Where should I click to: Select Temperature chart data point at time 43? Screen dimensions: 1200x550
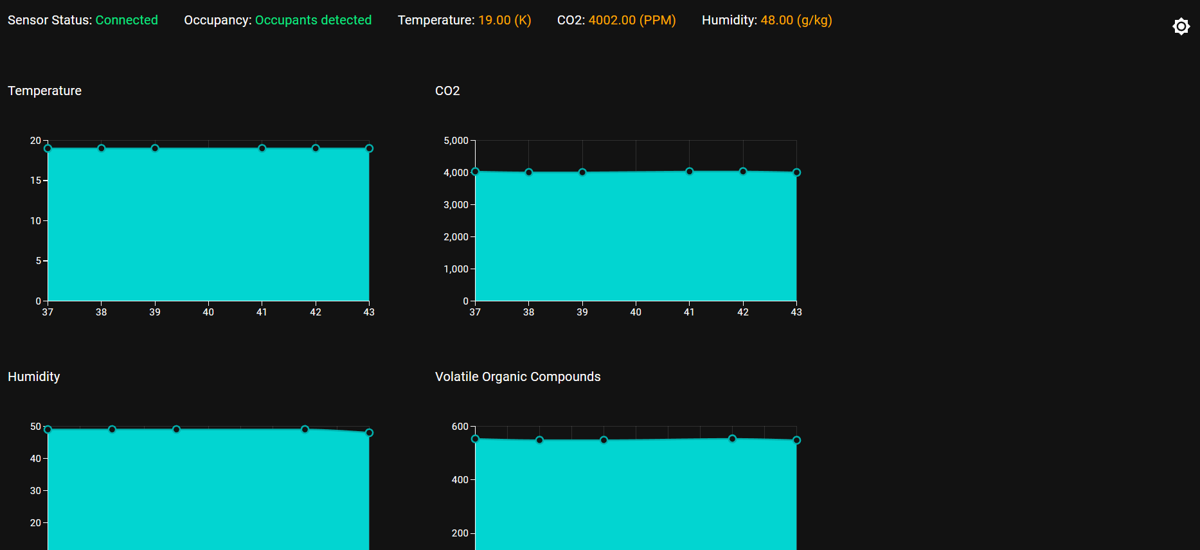click(369, 148)
